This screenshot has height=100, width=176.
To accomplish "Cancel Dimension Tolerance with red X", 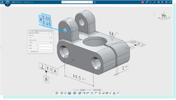I will 52,33.
